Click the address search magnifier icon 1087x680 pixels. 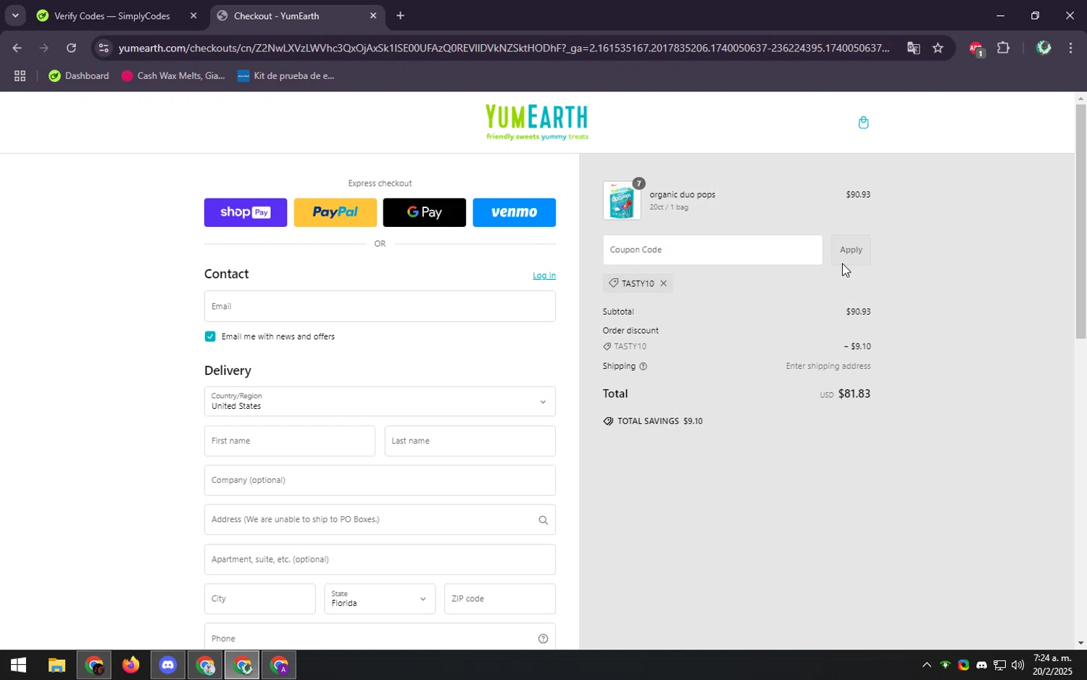[543, 520]
